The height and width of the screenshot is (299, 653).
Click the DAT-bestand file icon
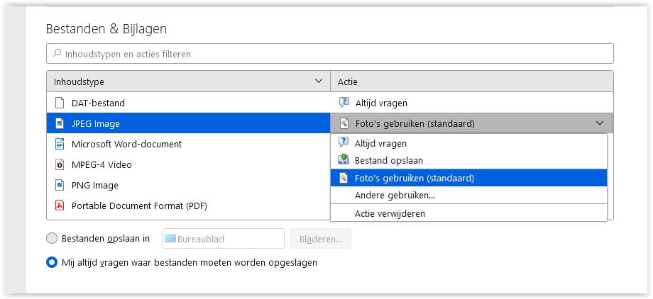click(x=60, y=103)
